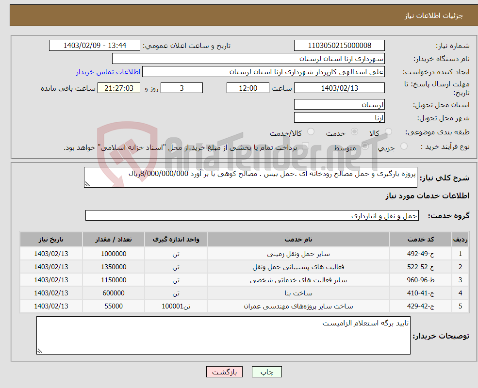Click the ردیف column header
Image resolution: width=478 pixels, height=388 pixels.
pos(460,240)
